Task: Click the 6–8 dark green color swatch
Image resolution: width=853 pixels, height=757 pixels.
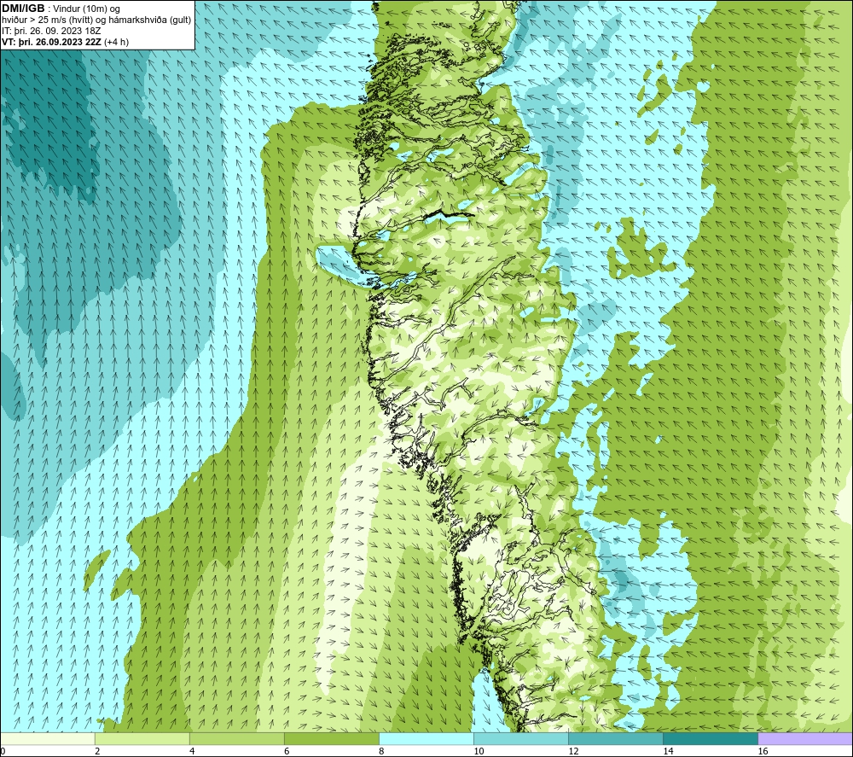Action: click(331, 738)
